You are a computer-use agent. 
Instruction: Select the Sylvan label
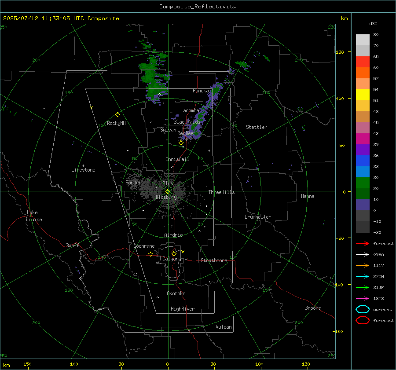point(168,130)
